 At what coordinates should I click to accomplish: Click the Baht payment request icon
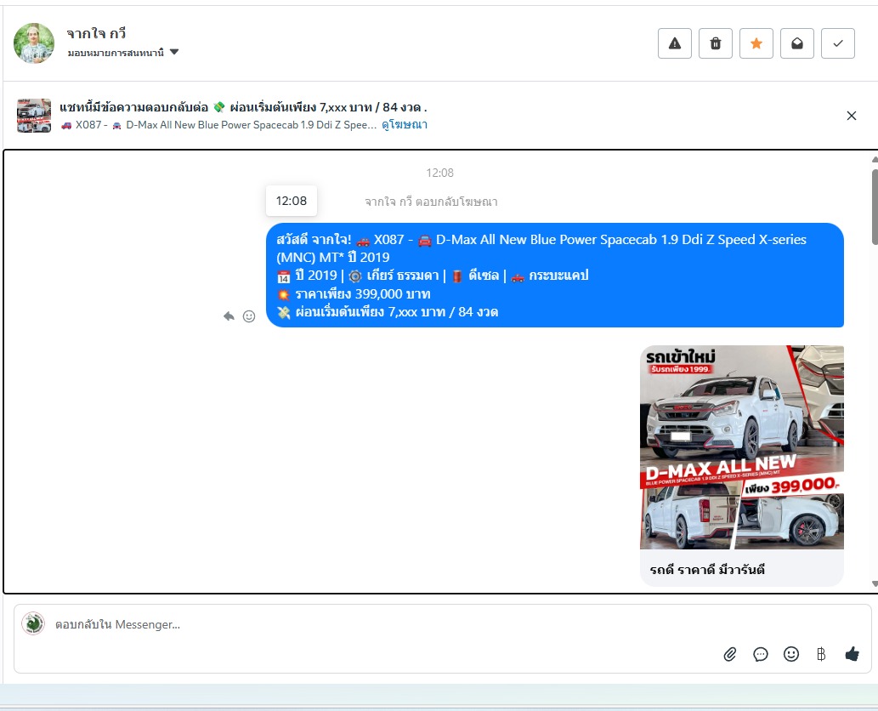pos(821,654)
